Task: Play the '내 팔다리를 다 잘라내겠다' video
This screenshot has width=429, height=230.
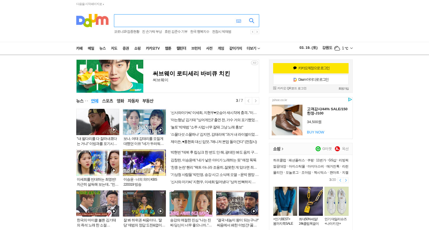Action: (114, 130)
